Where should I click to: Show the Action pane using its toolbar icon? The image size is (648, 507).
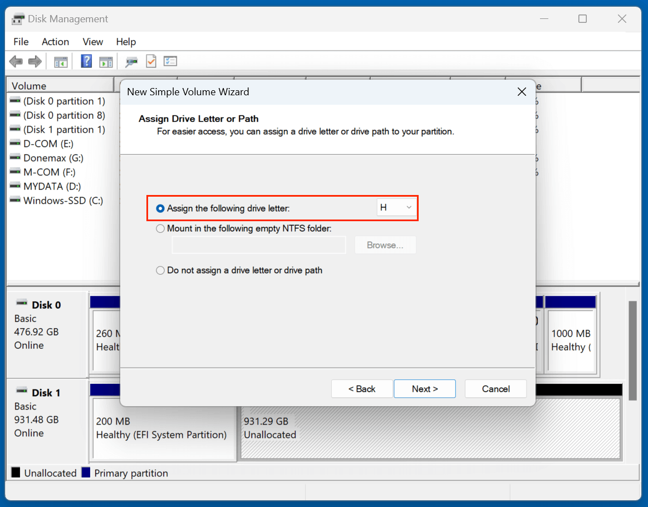coord(106,61)
